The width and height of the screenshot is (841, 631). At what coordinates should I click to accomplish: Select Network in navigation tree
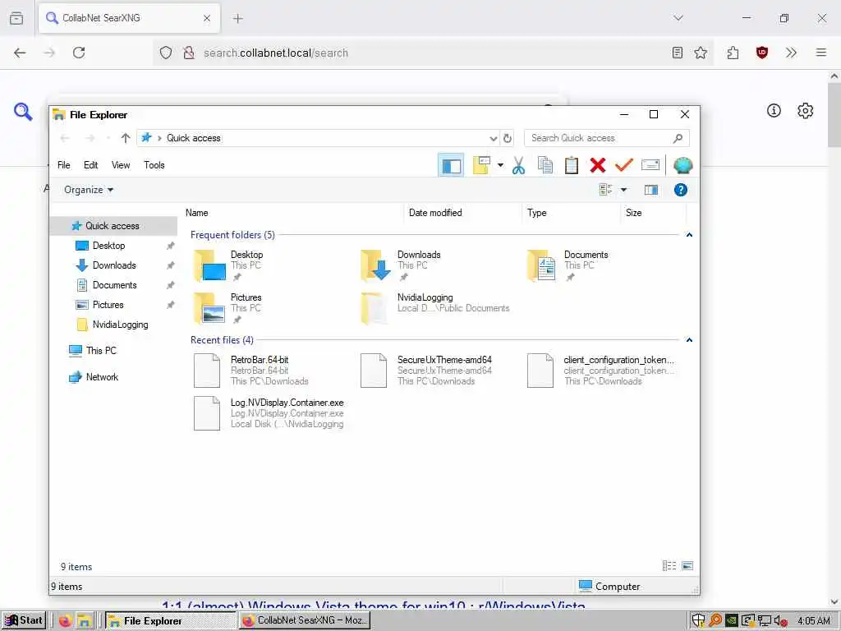pyautogui.click(x=102, y=377)
